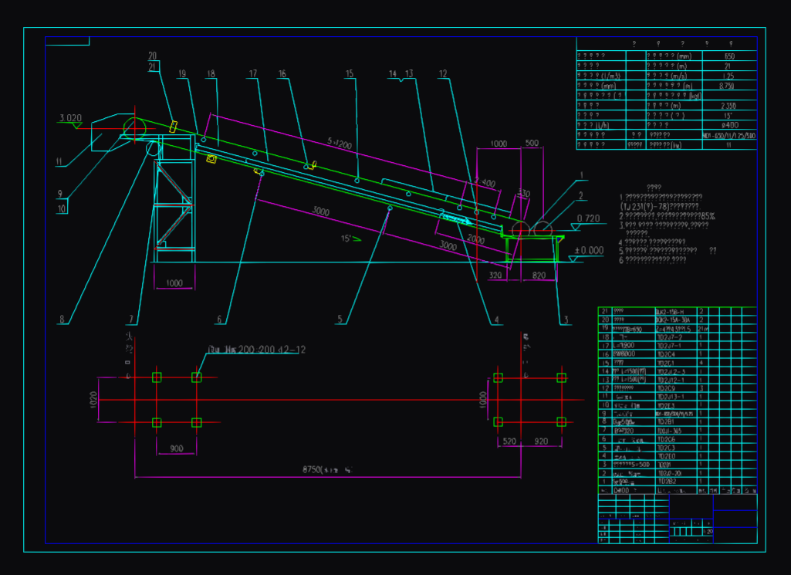Select the 2000 inclined dimension text

[475, 238]
